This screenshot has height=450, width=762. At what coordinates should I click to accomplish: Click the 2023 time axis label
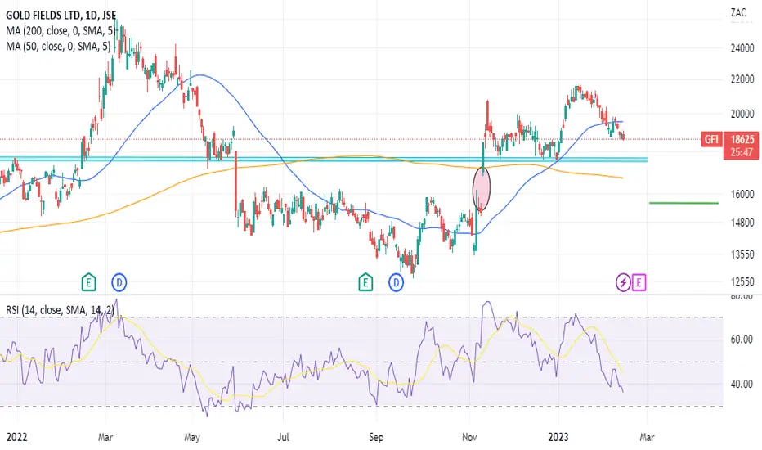(558, 437)
